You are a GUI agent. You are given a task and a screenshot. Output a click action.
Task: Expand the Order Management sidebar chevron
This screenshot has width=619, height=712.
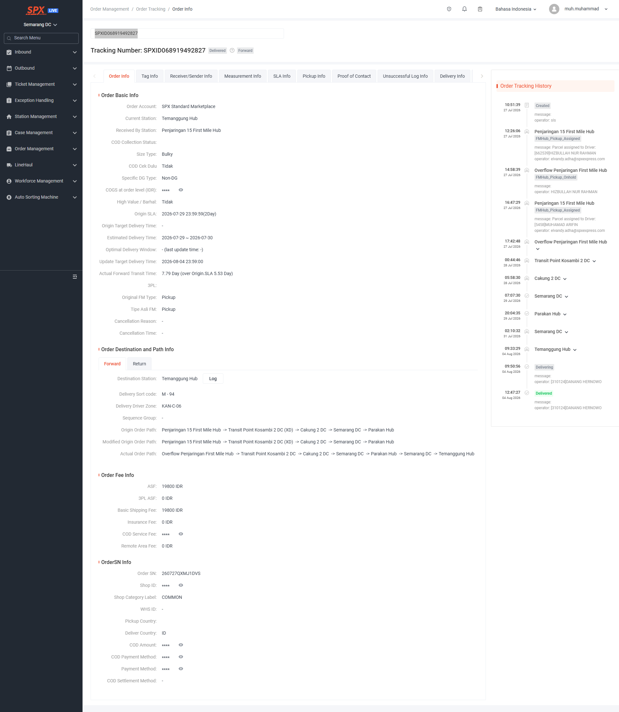point(74,149)
